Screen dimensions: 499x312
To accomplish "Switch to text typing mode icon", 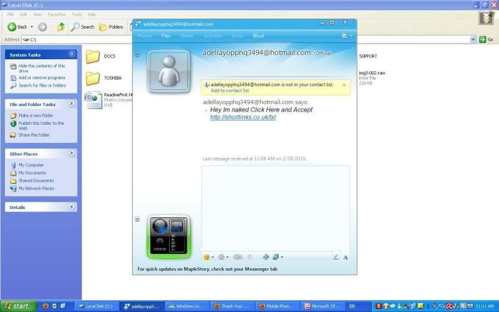I will tap(346, 257).
